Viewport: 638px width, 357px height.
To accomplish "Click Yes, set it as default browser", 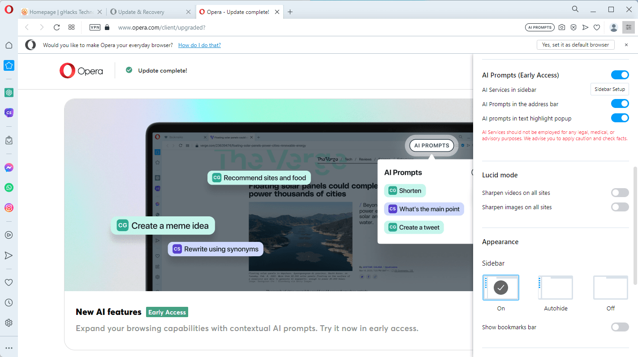I will pos(575,45).
